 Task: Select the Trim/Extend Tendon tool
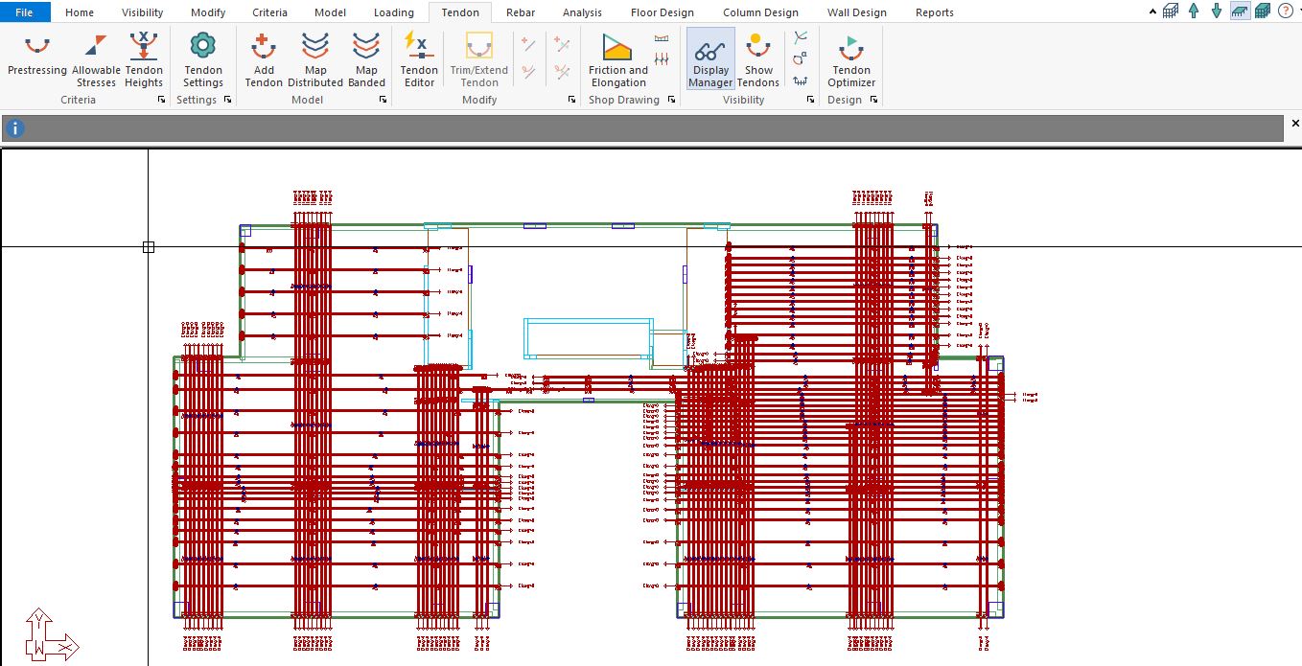tap(478, 57)
